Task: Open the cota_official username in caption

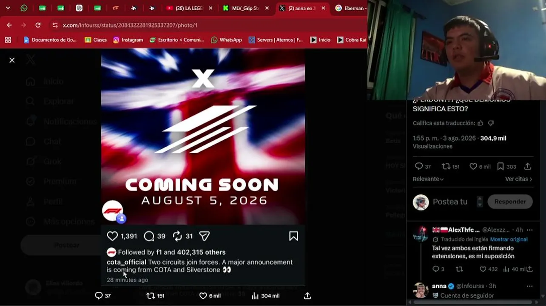Action: click(x=126, y=262)
